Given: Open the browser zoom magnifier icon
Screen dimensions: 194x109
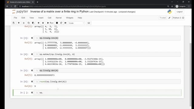Looking at the screenshot, I should coord(168,6).
